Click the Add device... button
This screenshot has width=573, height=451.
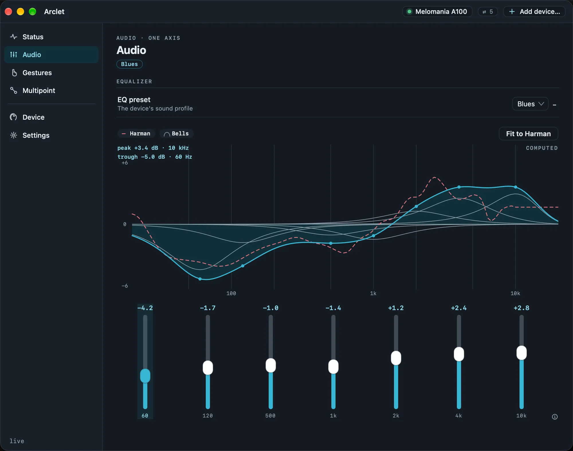click(534, 11)
